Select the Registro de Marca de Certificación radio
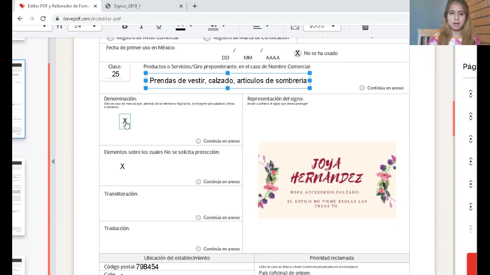Image resolution: width=490 pixels, height=275 pixels. [207, 38]
